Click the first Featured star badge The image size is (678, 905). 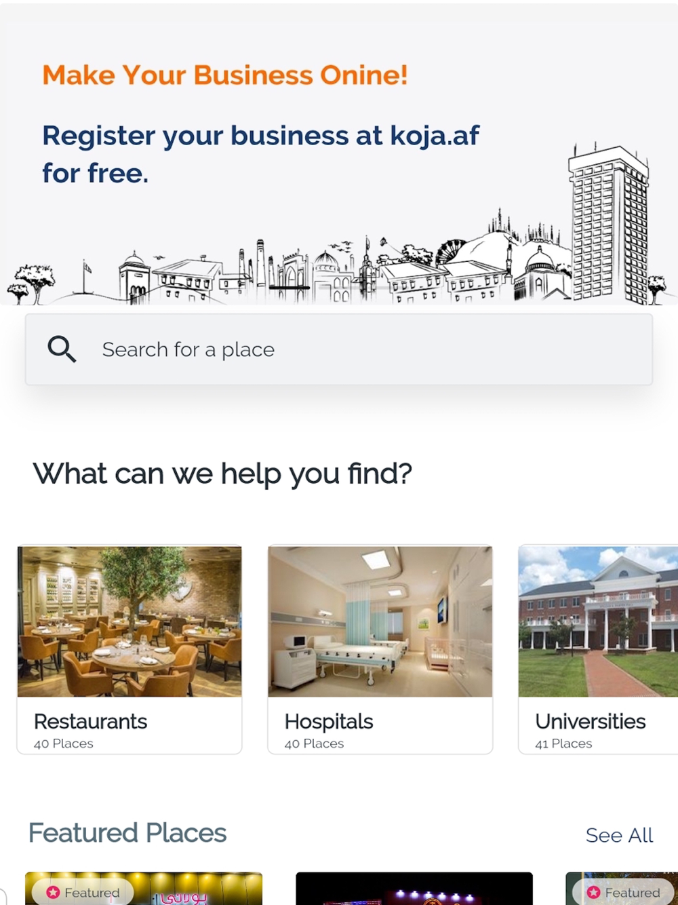[x=83, y=892]
